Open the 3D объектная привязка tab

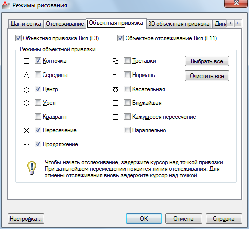[x=179, y=24]
